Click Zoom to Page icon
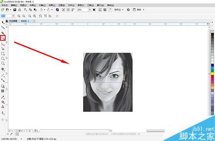 (x=40, y=16)
